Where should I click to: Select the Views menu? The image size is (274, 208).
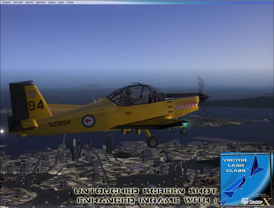(x=52, y=2)
